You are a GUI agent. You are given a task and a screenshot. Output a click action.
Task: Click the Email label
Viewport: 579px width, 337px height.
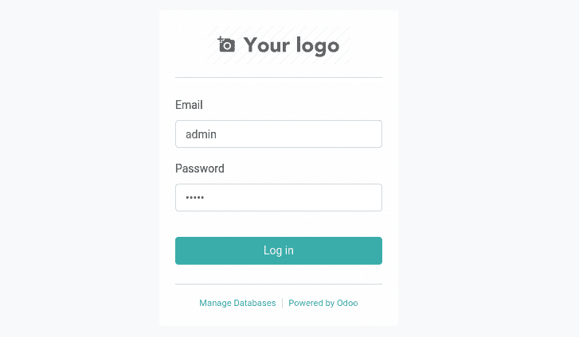[189, 105]
